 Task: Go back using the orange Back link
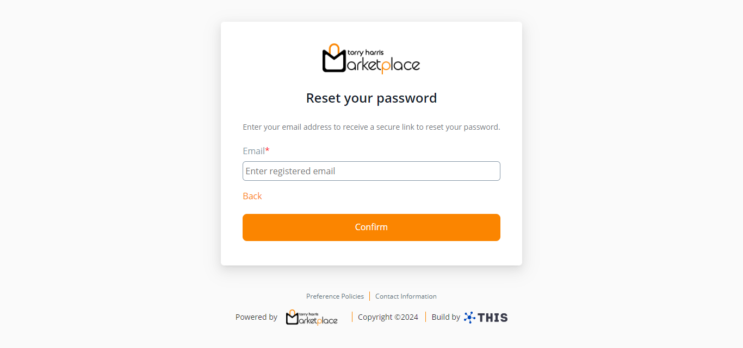click(x=252, y=196)
